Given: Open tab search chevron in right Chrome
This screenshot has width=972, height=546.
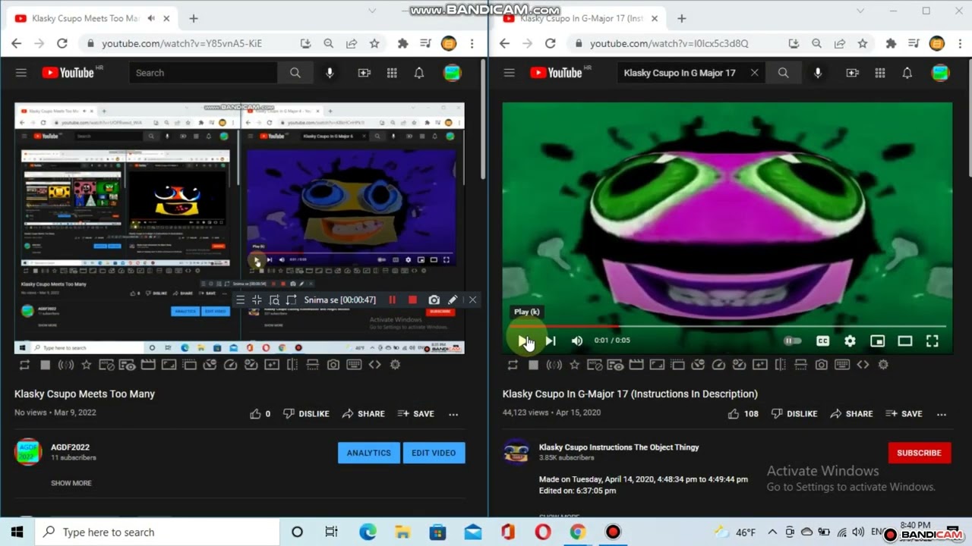Looking at the screenshot, I should coord(860,11).
